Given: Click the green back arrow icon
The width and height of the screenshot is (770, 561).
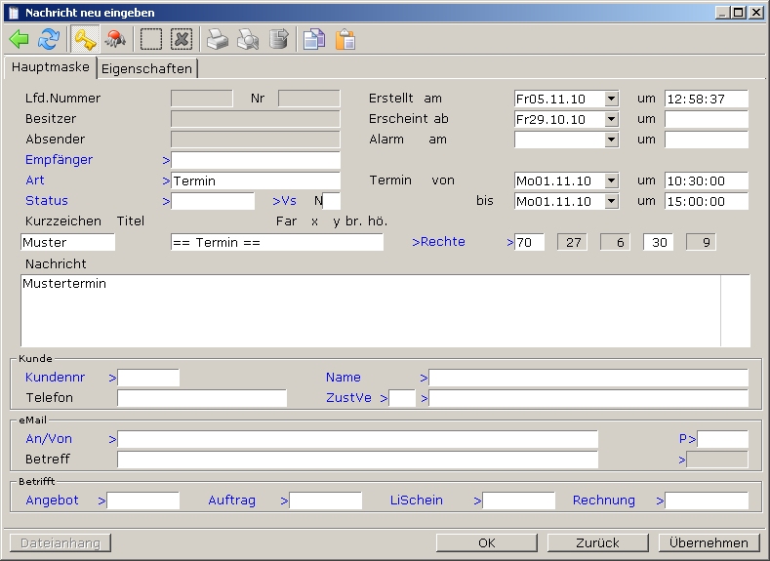Looking at the screenshot, I should point(19,39).
